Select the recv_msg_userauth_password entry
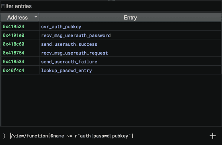 (x=76, y=35)
